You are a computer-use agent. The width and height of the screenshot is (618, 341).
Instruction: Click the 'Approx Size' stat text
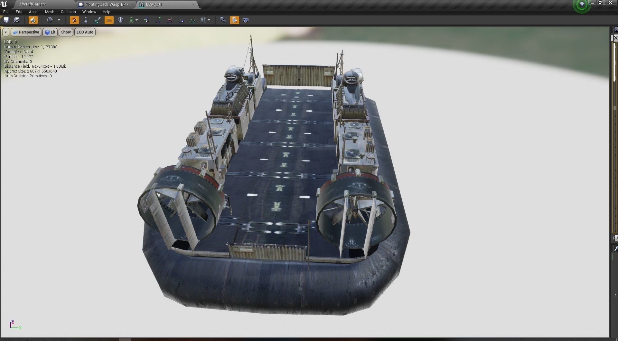30,71
